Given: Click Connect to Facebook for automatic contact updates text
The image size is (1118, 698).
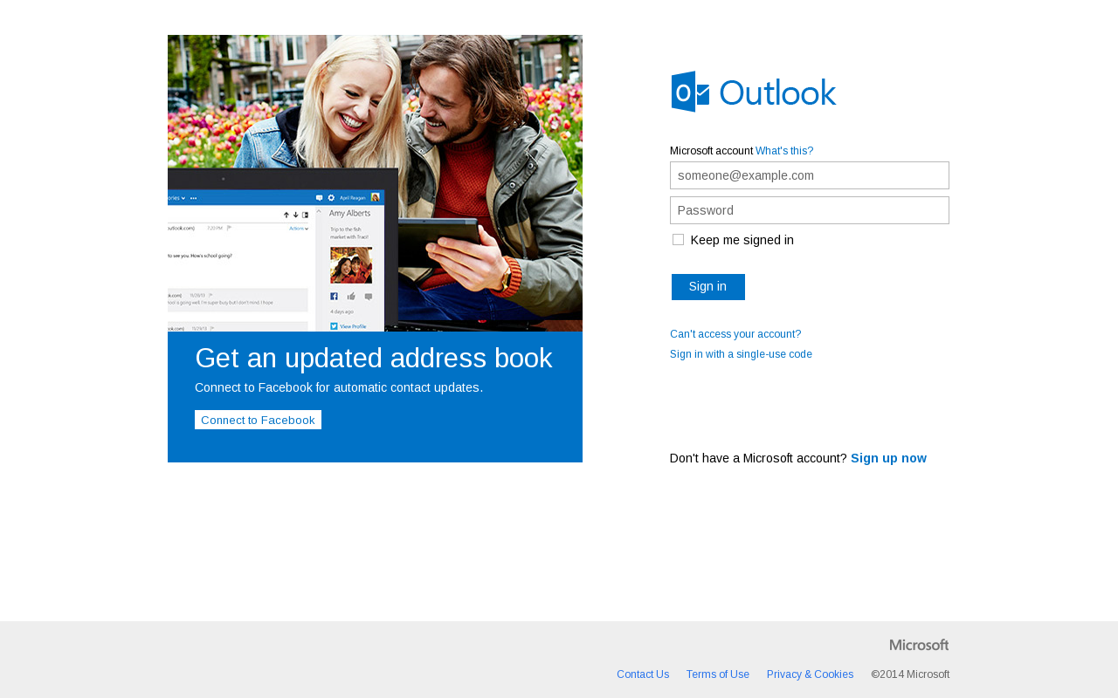Looking at the screenshot, I should tap(339, 387).
